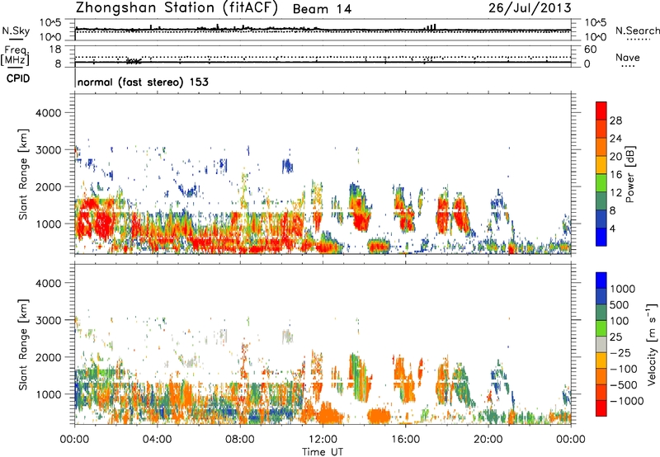Screen dimensions: 660x457
Task: Click the '28' tick label on the power colorbar
Action: pos(615,120)
